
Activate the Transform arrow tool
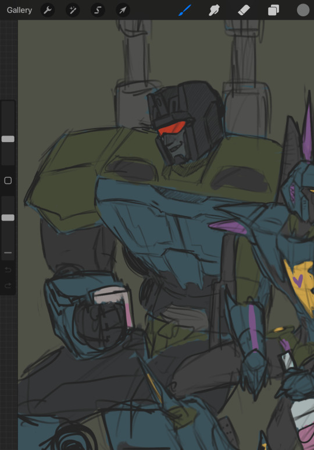(x=123, y=10)
